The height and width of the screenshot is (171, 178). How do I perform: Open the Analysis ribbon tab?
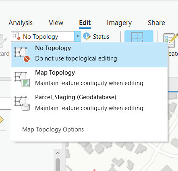(x=21, y=23)
